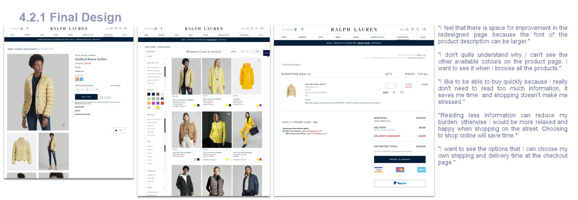The image size is (578, 200).
Task: Heart the yellow raincoat in the listing
Action: [x=258, y=61]
